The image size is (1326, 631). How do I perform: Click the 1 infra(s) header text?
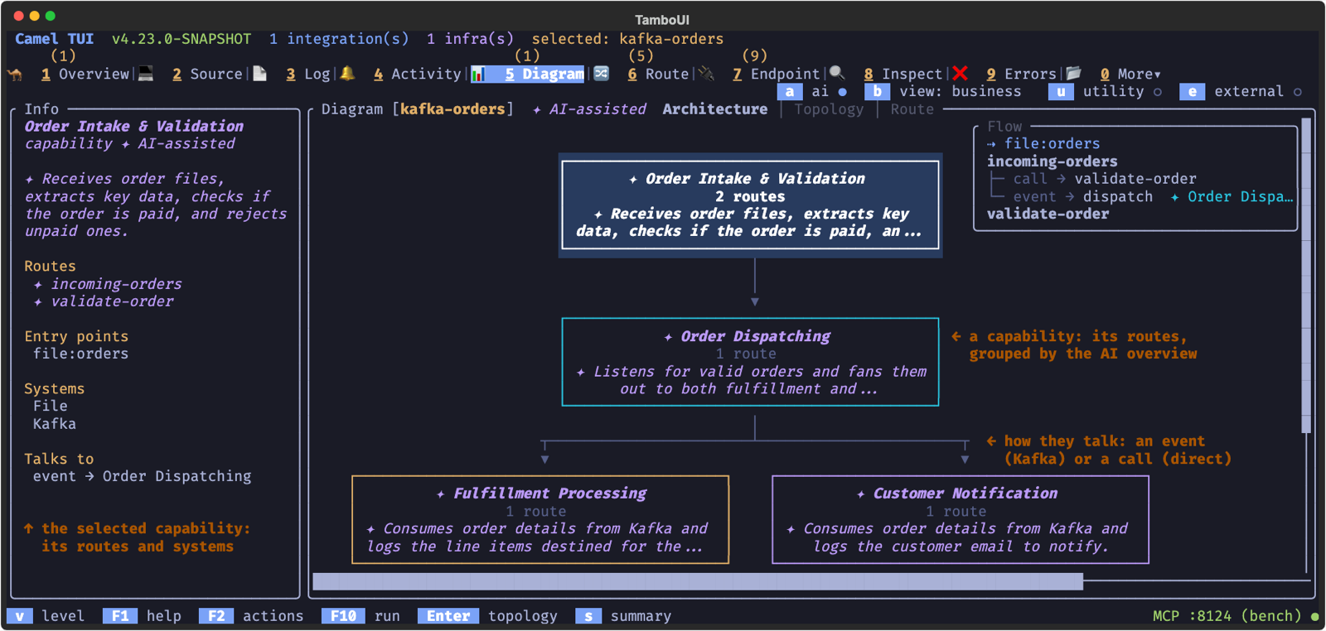point(470,39)
